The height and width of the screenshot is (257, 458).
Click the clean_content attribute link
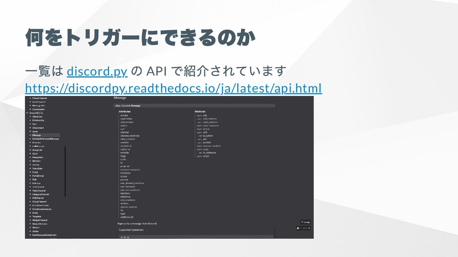127,139
